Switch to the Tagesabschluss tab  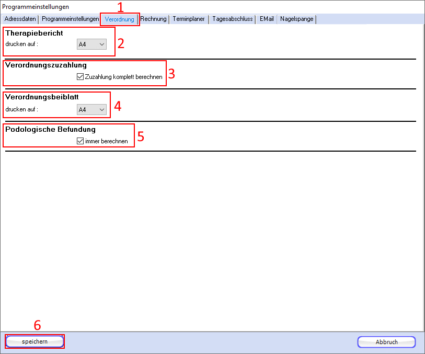[x=232, y=19]
